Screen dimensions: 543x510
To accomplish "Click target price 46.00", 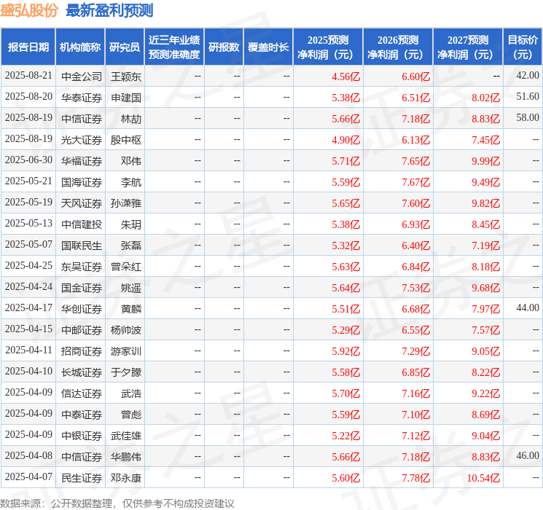I will (x=528, y=455).
